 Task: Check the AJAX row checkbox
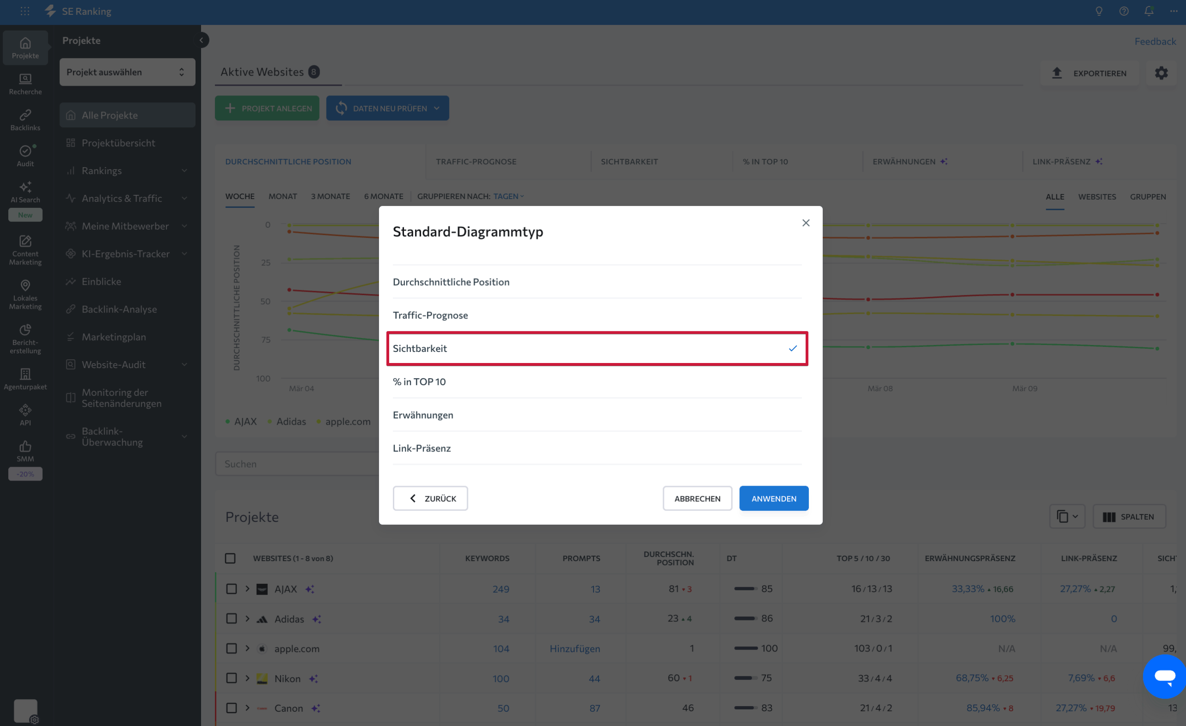[x=231, y=588]
